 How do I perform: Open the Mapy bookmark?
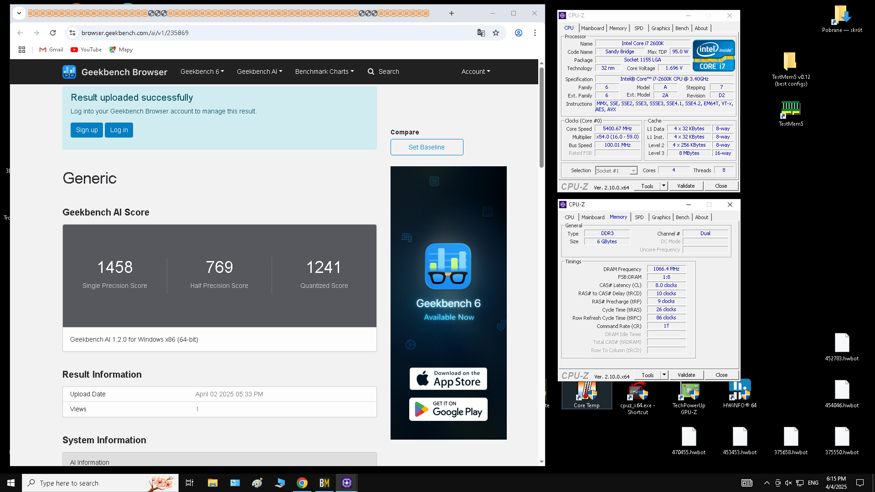coord(121,50)
